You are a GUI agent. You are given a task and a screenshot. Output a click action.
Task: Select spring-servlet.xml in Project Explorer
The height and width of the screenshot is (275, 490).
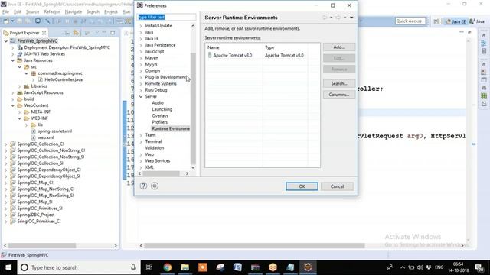coord(54,131)
